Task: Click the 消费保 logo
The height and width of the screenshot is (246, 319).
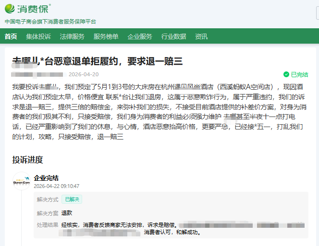Action: (x=28, y=9)
